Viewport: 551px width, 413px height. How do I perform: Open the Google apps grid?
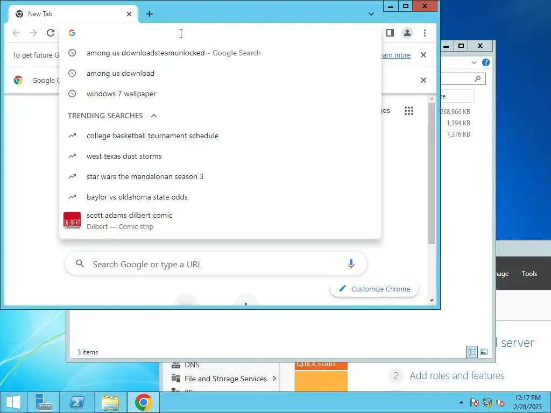(409, 111)
